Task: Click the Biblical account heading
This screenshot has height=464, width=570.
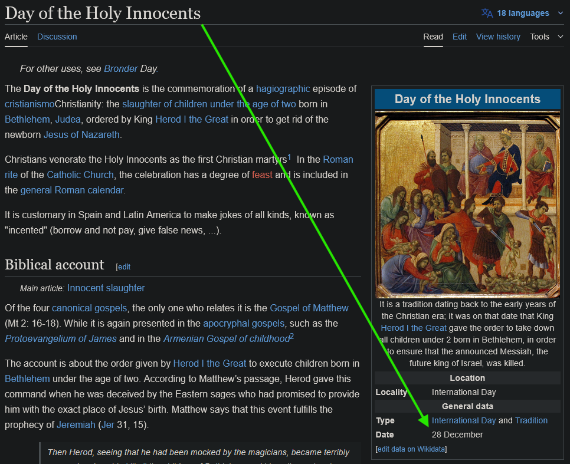Action: pos(54,265)
